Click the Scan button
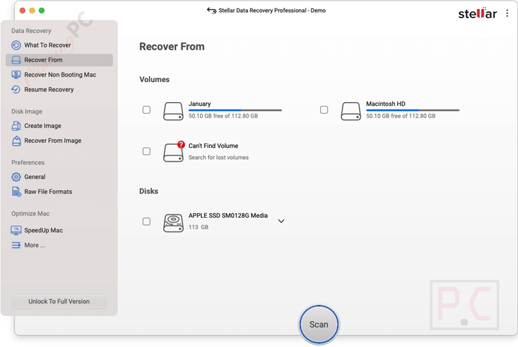Viewport: 518px width, 347px height. click(319, 324)
